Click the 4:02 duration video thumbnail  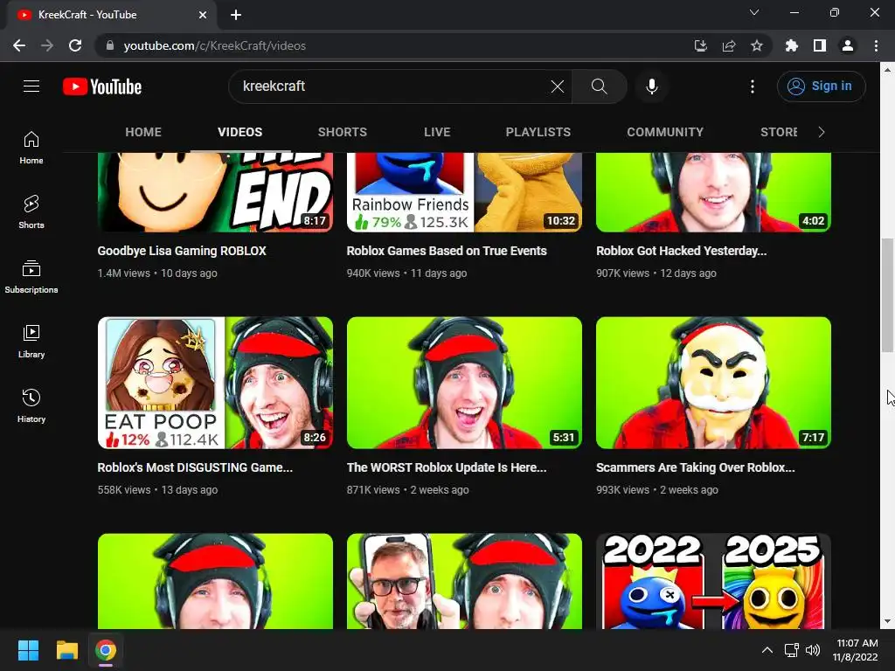click(x=713, y=191)
